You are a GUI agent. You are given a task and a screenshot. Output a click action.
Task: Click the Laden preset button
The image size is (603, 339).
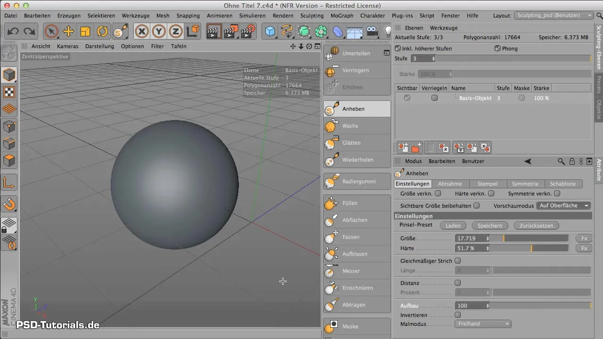[x=453, y=226]
